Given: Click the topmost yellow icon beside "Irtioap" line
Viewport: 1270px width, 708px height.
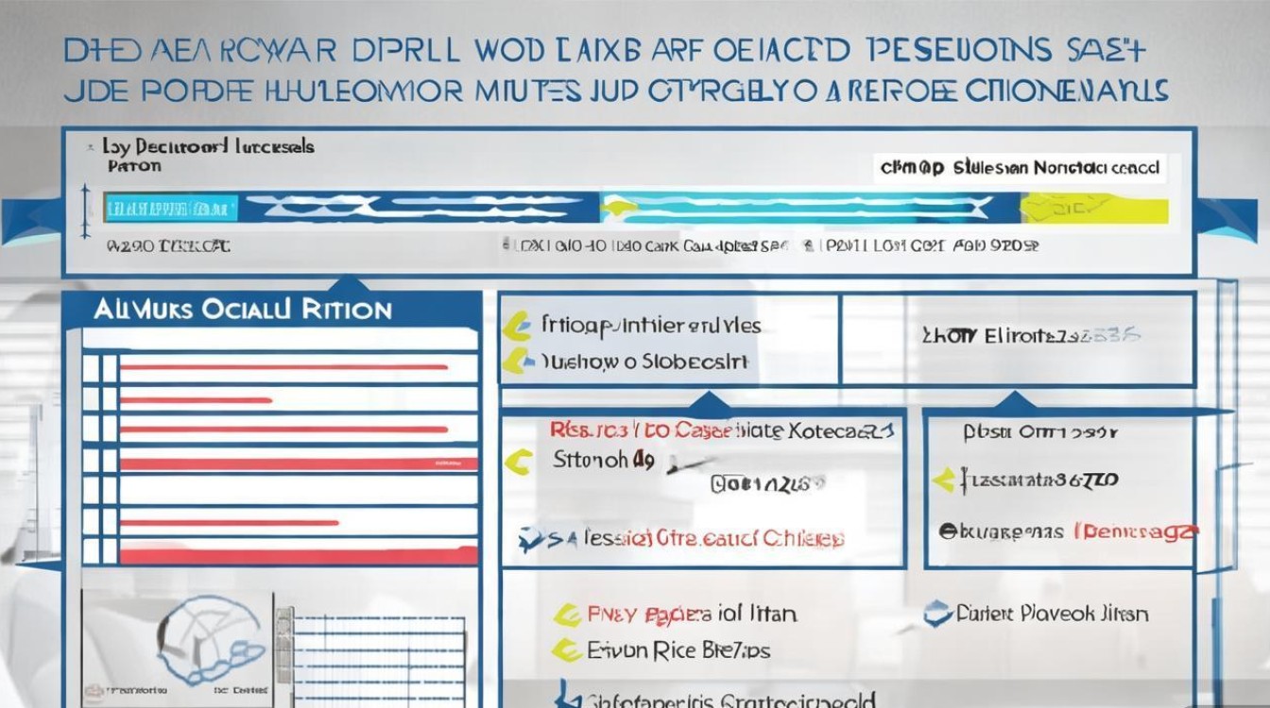Looking at the screenshot, I should click(x=516, y=327).
